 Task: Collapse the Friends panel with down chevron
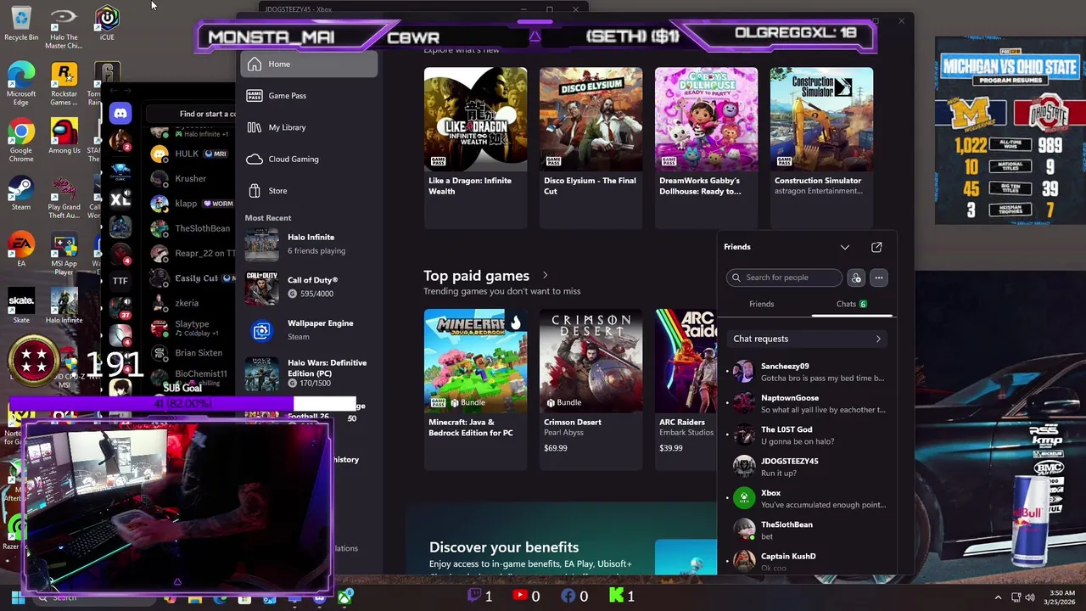click(x=845, y=247)
